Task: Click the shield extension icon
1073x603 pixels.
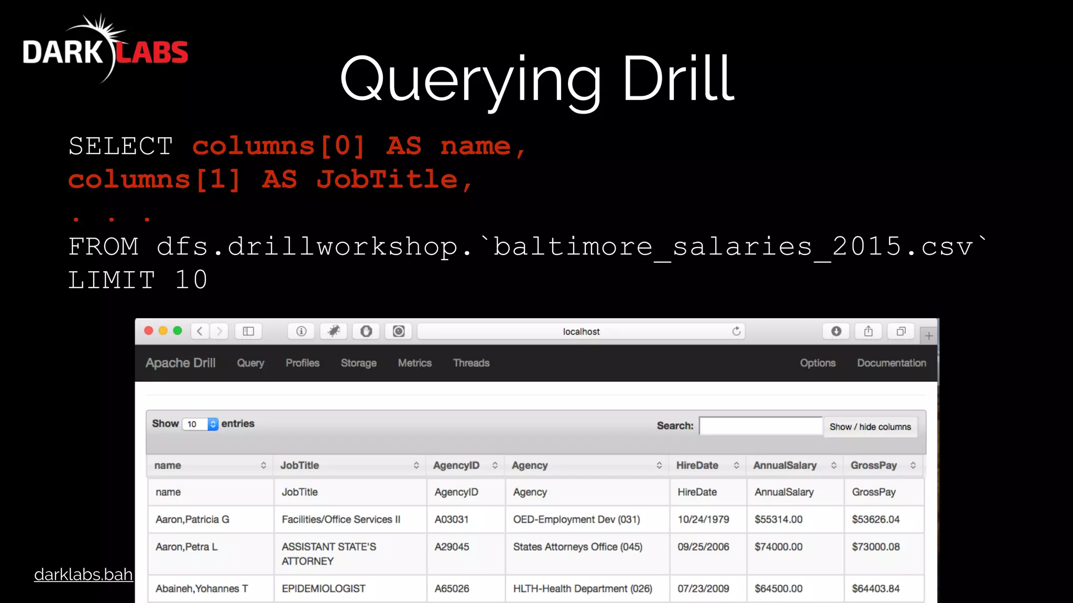Action: 366,331
